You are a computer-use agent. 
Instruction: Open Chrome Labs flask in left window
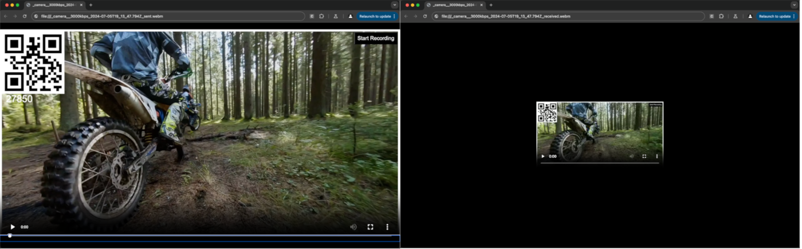pyautogui.click(x=336, y=16)
